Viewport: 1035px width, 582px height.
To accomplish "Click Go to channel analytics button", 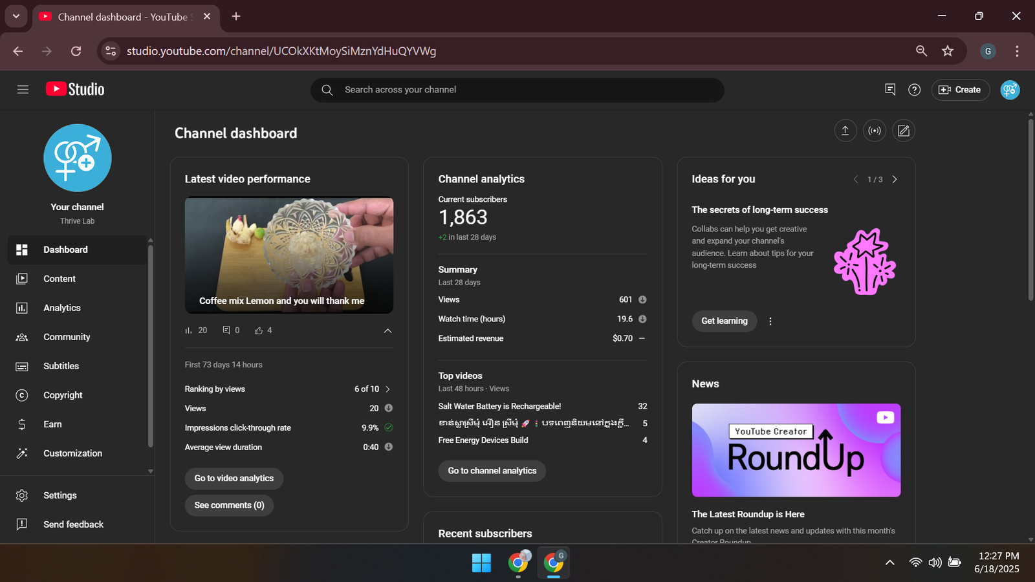I will (492, 471).
